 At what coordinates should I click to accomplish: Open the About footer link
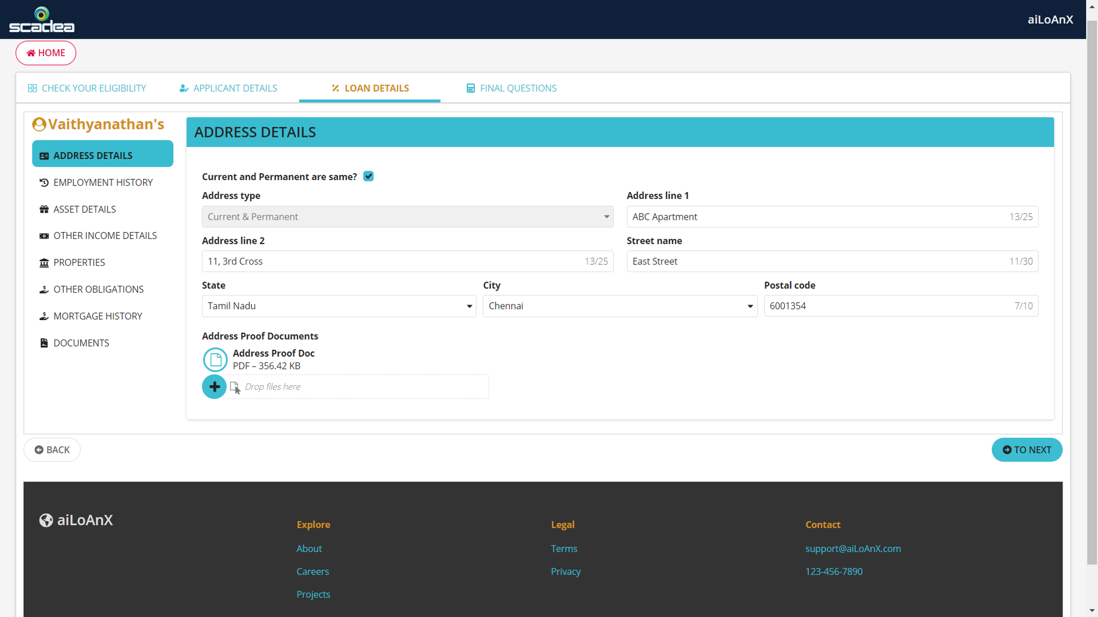(x=309, y=548)
